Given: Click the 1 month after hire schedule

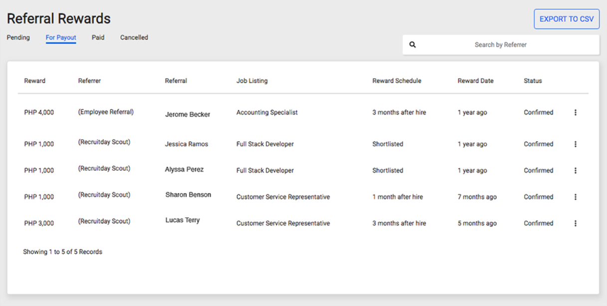Looking at the screenshot, I should (x=398, y=197).
